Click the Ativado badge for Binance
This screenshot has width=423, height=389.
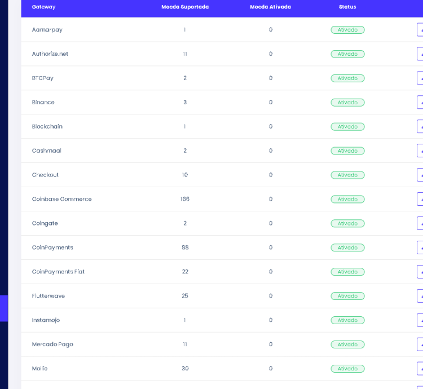click(x=347, y=103)
